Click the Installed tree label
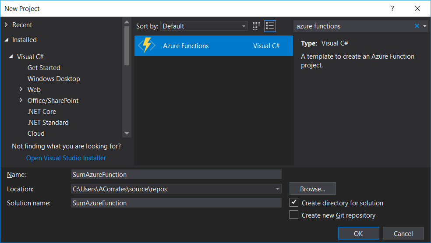The height and width of the screenshot is (243, 431). pos(24,40)
